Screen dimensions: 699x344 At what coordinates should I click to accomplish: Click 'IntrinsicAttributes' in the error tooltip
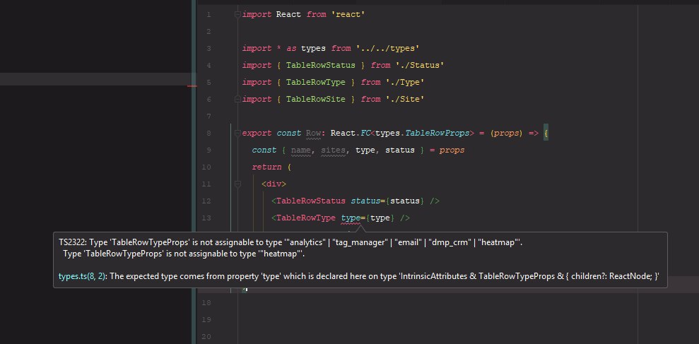tap(433, 276)
